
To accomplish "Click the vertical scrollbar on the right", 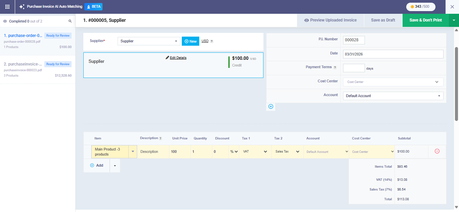I will point(456,84).
